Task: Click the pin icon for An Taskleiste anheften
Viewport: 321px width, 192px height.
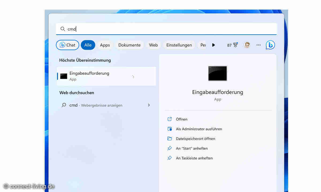Action: [x=169, y=158]
